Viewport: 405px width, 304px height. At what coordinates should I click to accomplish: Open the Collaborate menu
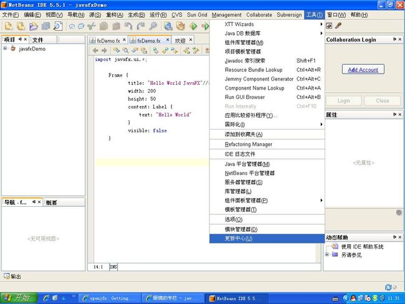pyautogui.click(x=259, y=15)
